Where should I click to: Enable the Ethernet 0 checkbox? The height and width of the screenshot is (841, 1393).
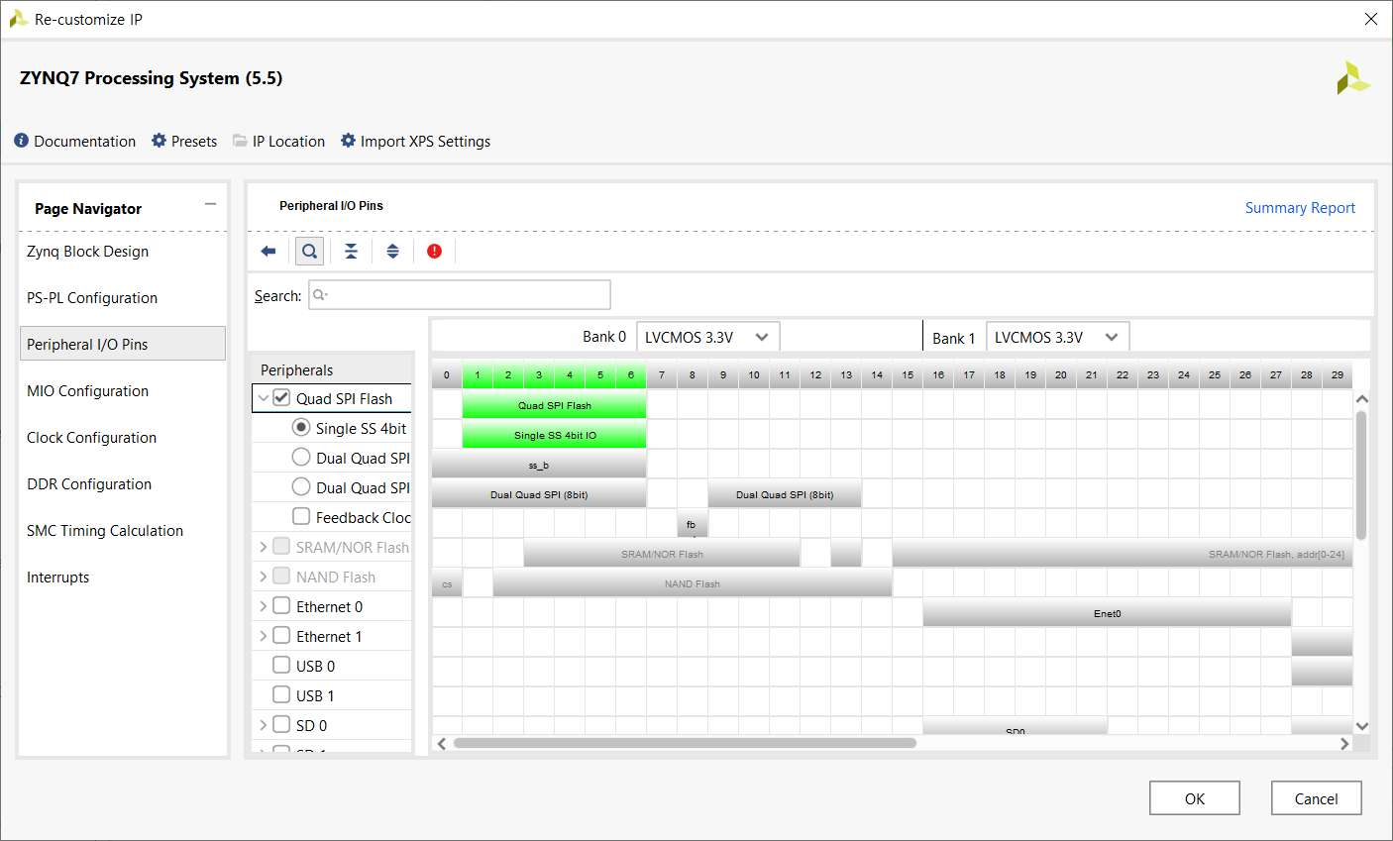(x=281, y=606)
